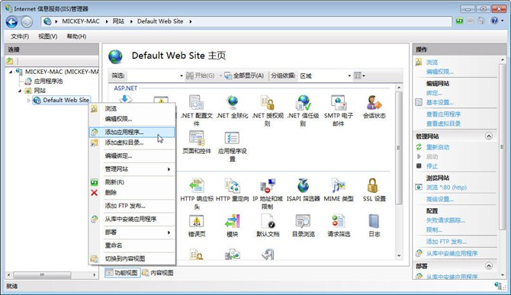Click the 基本设置... link in actions pane
Screen dimensions: 511x295
point(439,103)
